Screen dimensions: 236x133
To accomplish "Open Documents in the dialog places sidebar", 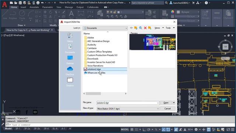I will tap(70, 48).
